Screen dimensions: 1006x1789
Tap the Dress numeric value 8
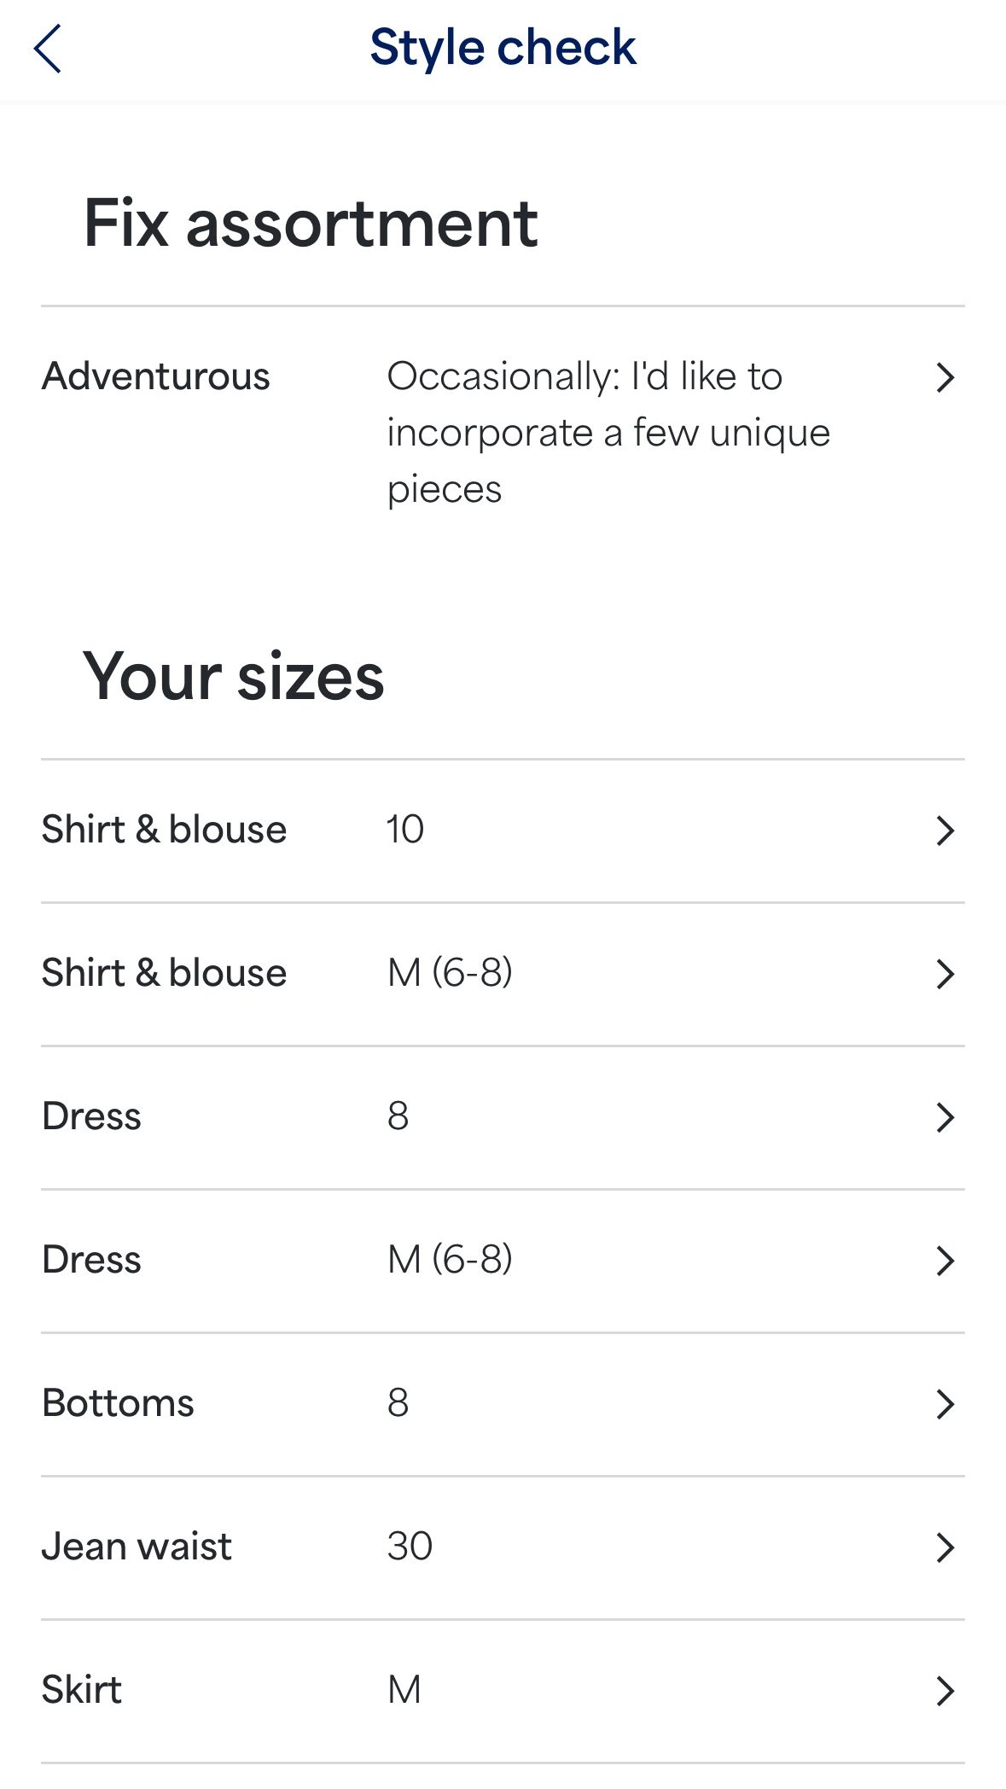[x=398, y=1116]
